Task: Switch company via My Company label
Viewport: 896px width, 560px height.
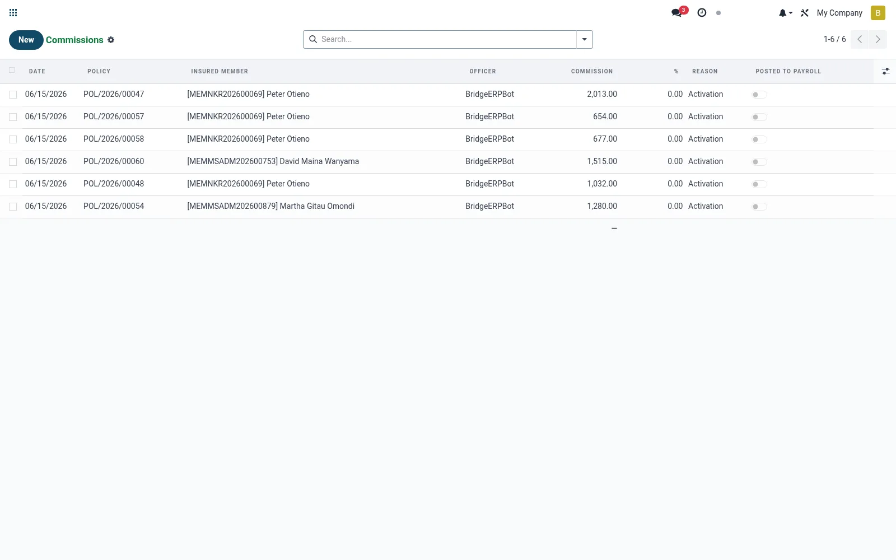Action: click(x=839, y=13)
